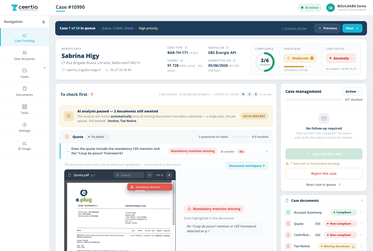Open the Contribut... Non-compliant dropdown
Image resolution: width=373 pixels, height=251 pixels.
pos(340,235)
